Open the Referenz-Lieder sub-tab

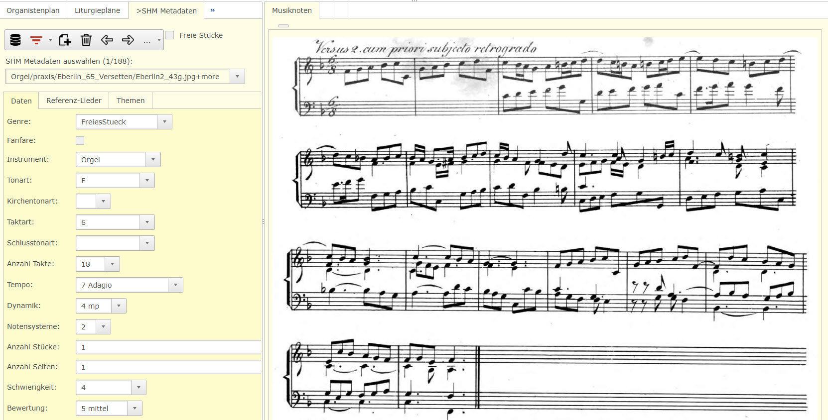point(74,101)
